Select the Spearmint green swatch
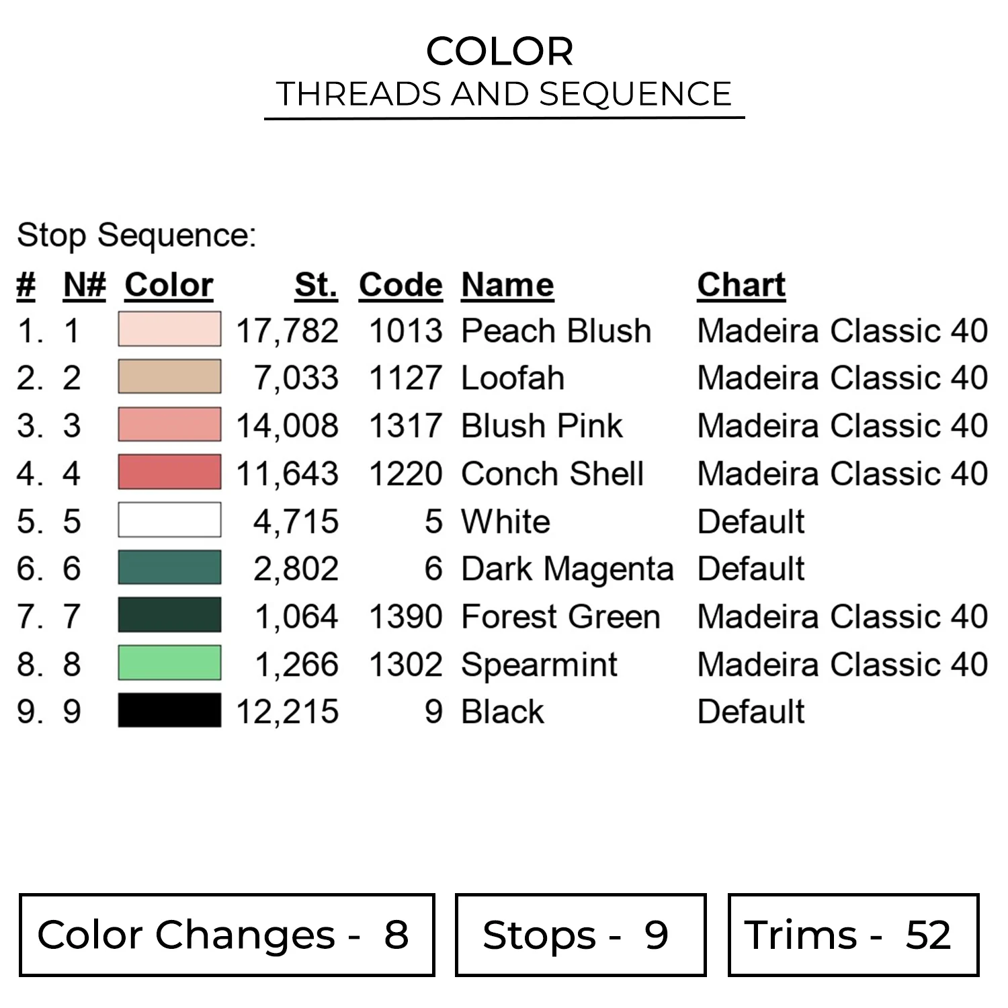Viewport: 1008px width, 1008px height. point(169,663)
